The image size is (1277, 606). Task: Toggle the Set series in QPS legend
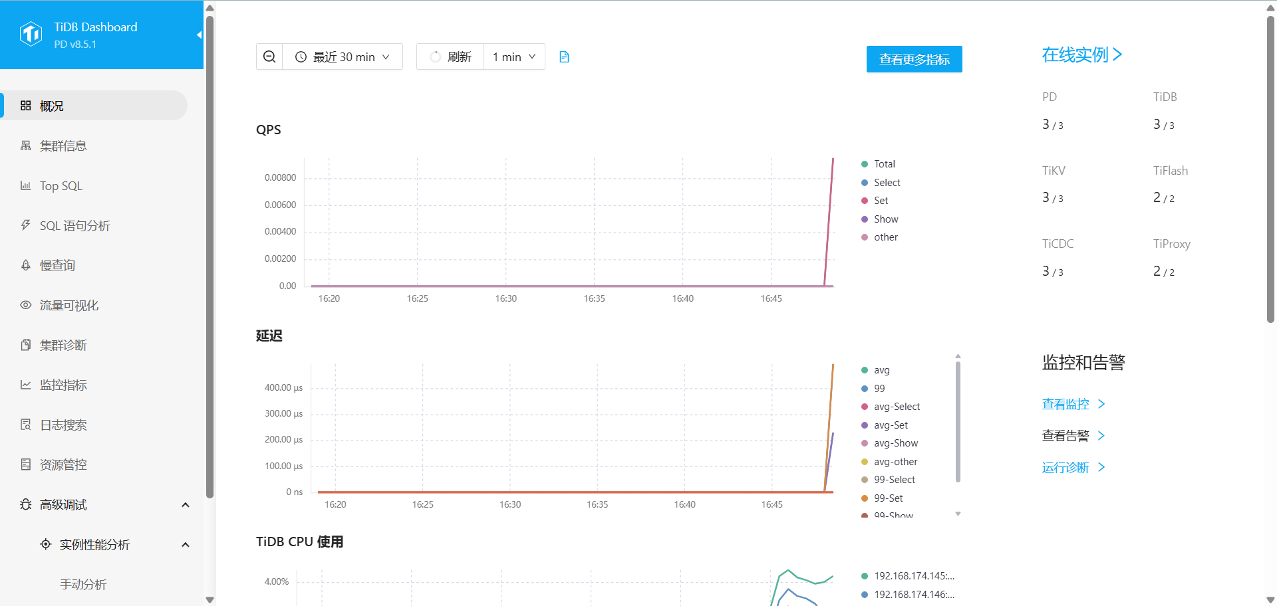tap(875, 201)
